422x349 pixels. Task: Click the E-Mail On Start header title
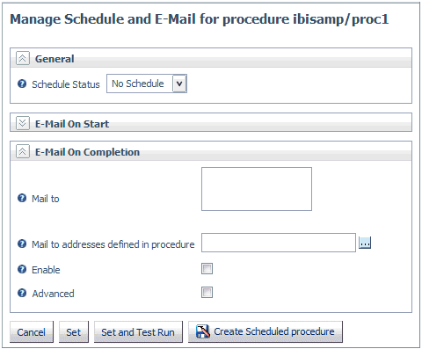[72, 124]
